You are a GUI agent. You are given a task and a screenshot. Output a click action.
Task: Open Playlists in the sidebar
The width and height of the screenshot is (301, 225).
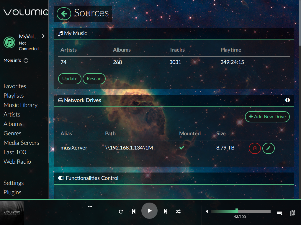coord(14,96)
